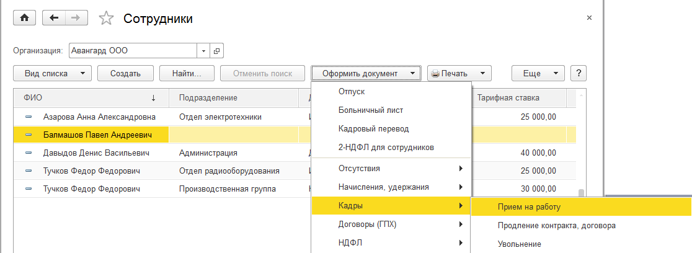Click the Home icon button

(x=25, y=18)
